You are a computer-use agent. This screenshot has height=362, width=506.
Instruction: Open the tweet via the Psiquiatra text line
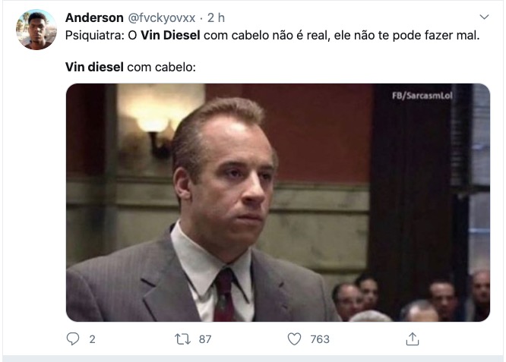coord(272,35)
